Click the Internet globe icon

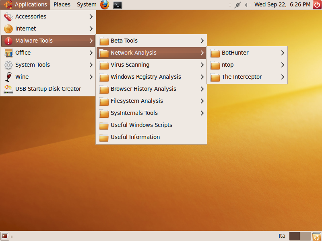point(8,29)
